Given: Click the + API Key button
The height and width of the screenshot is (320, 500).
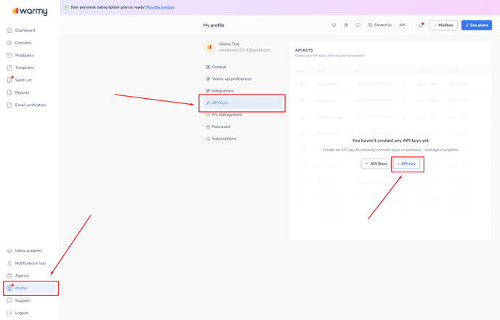Looking at the screenshot, I should click(406, 164).
